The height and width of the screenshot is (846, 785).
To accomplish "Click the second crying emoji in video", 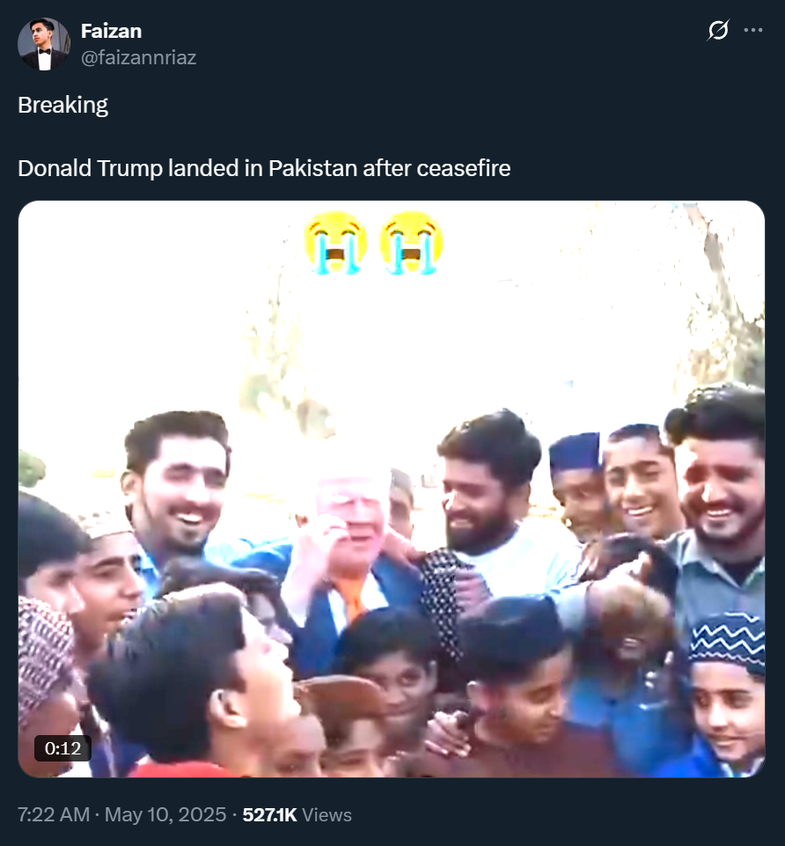I will click(411, 243).
